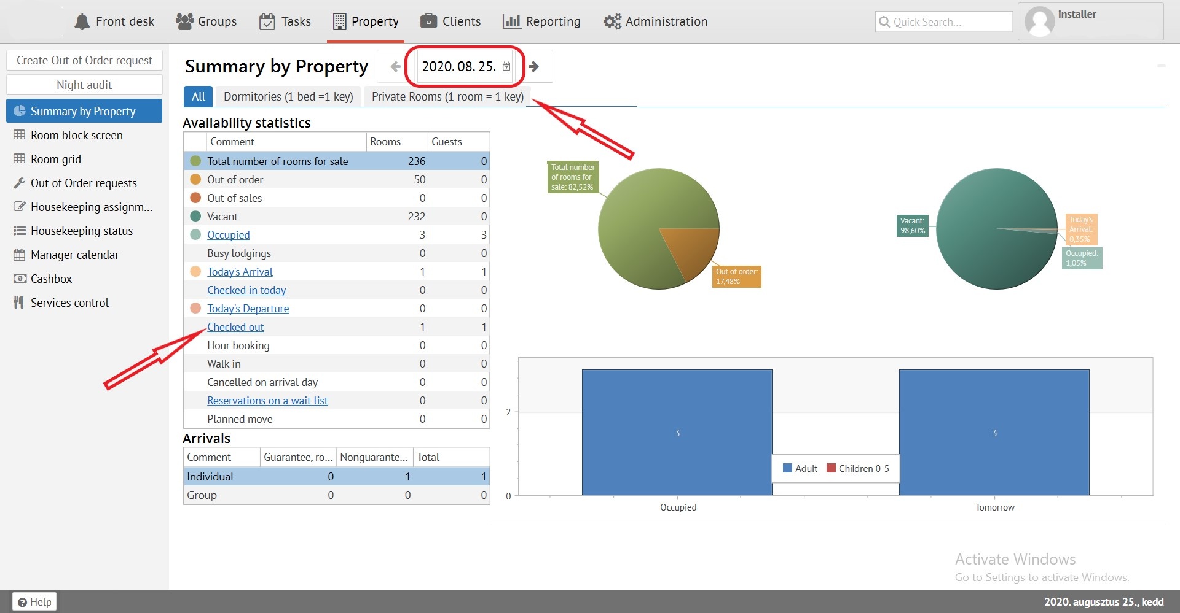Open the Help button
The height and width of the screenshot is (613, 1180).
tap(34, 602)
